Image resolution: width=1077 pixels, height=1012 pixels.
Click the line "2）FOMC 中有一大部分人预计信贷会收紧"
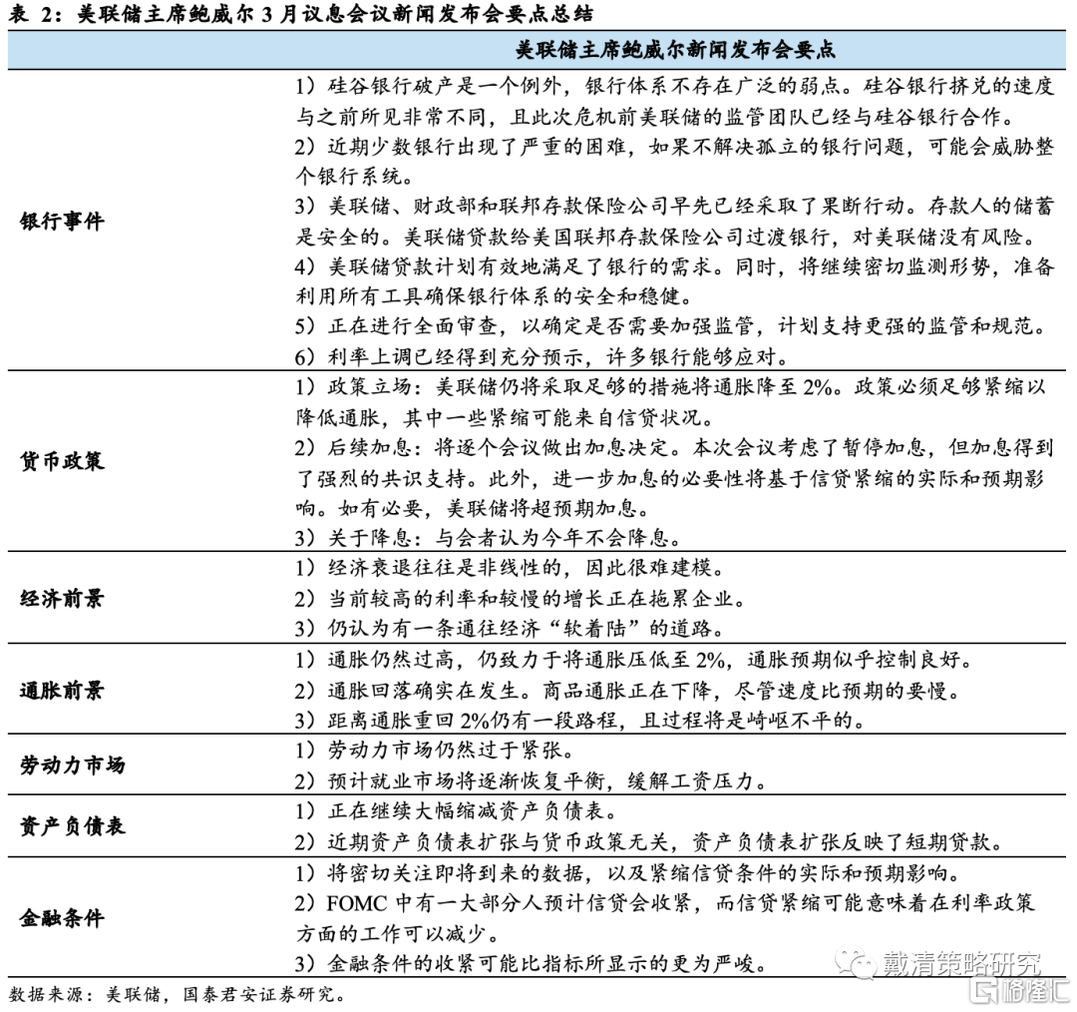pyautogui.click(x=665, y=903)
